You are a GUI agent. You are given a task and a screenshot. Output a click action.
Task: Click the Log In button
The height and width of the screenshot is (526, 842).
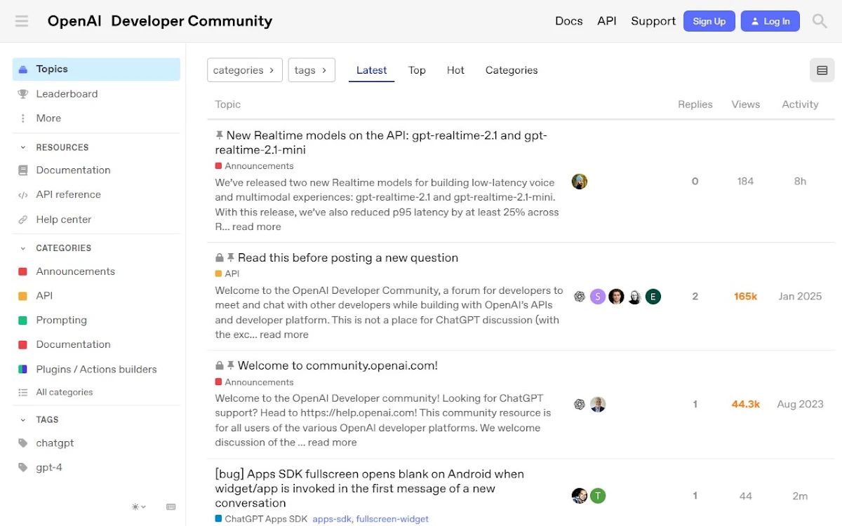coord(770,21)
